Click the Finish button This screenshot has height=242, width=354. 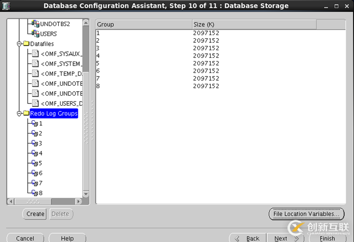coord(327,238)
